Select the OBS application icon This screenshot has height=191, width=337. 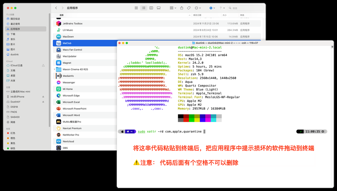coord(59,148)
